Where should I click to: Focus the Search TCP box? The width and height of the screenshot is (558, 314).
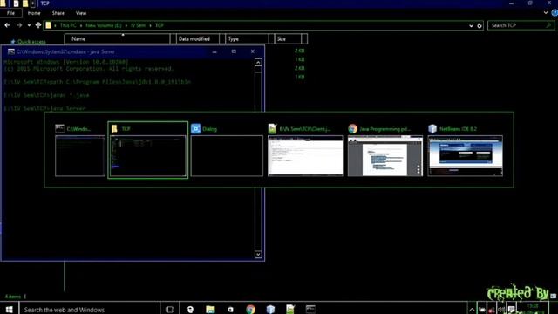pyautogui.click(x=521, y=25)
